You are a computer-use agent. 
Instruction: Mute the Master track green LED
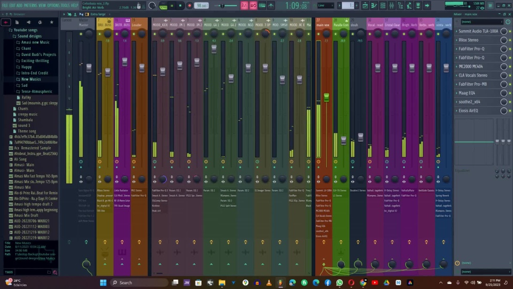click(81, 34)
